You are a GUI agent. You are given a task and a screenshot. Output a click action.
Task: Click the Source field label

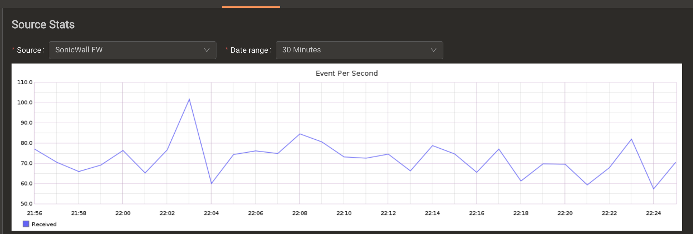30,50
